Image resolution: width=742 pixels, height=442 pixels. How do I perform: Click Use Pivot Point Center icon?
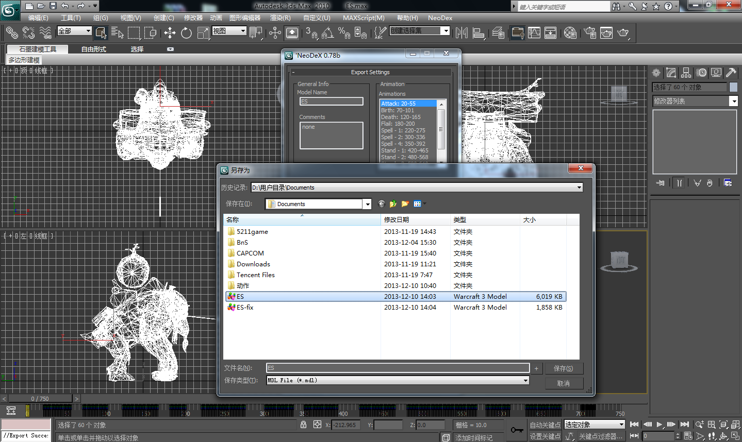pos(256,33)
